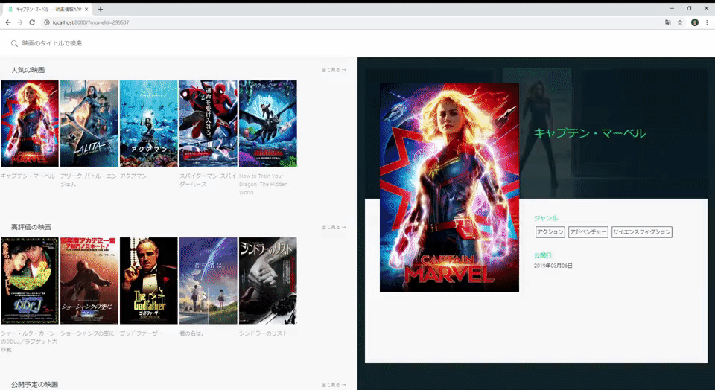Select the キャプテン・マーベル browser tab
The width and height of the screenshot is (715, 390).
(48, 9)
